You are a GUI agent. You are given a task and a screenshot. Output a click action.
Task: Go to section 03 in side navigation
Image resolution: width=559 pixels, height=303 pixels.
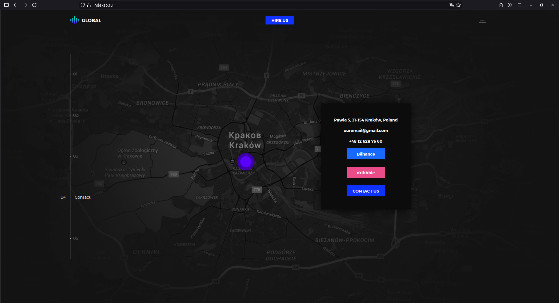[x=75, y=156]
